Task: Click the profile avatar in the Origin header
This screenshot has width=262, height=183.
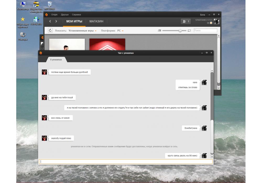Action: 216,21
